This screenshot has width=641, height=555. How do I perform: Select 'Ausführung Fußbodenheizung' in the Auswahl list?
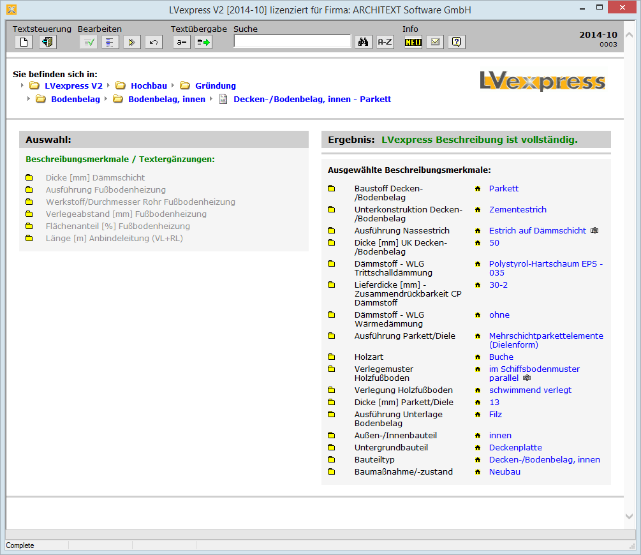click(106, 189)
